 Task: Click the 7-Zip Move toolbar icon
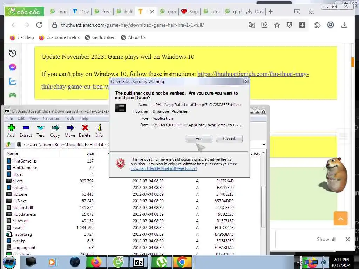[70, 131]
